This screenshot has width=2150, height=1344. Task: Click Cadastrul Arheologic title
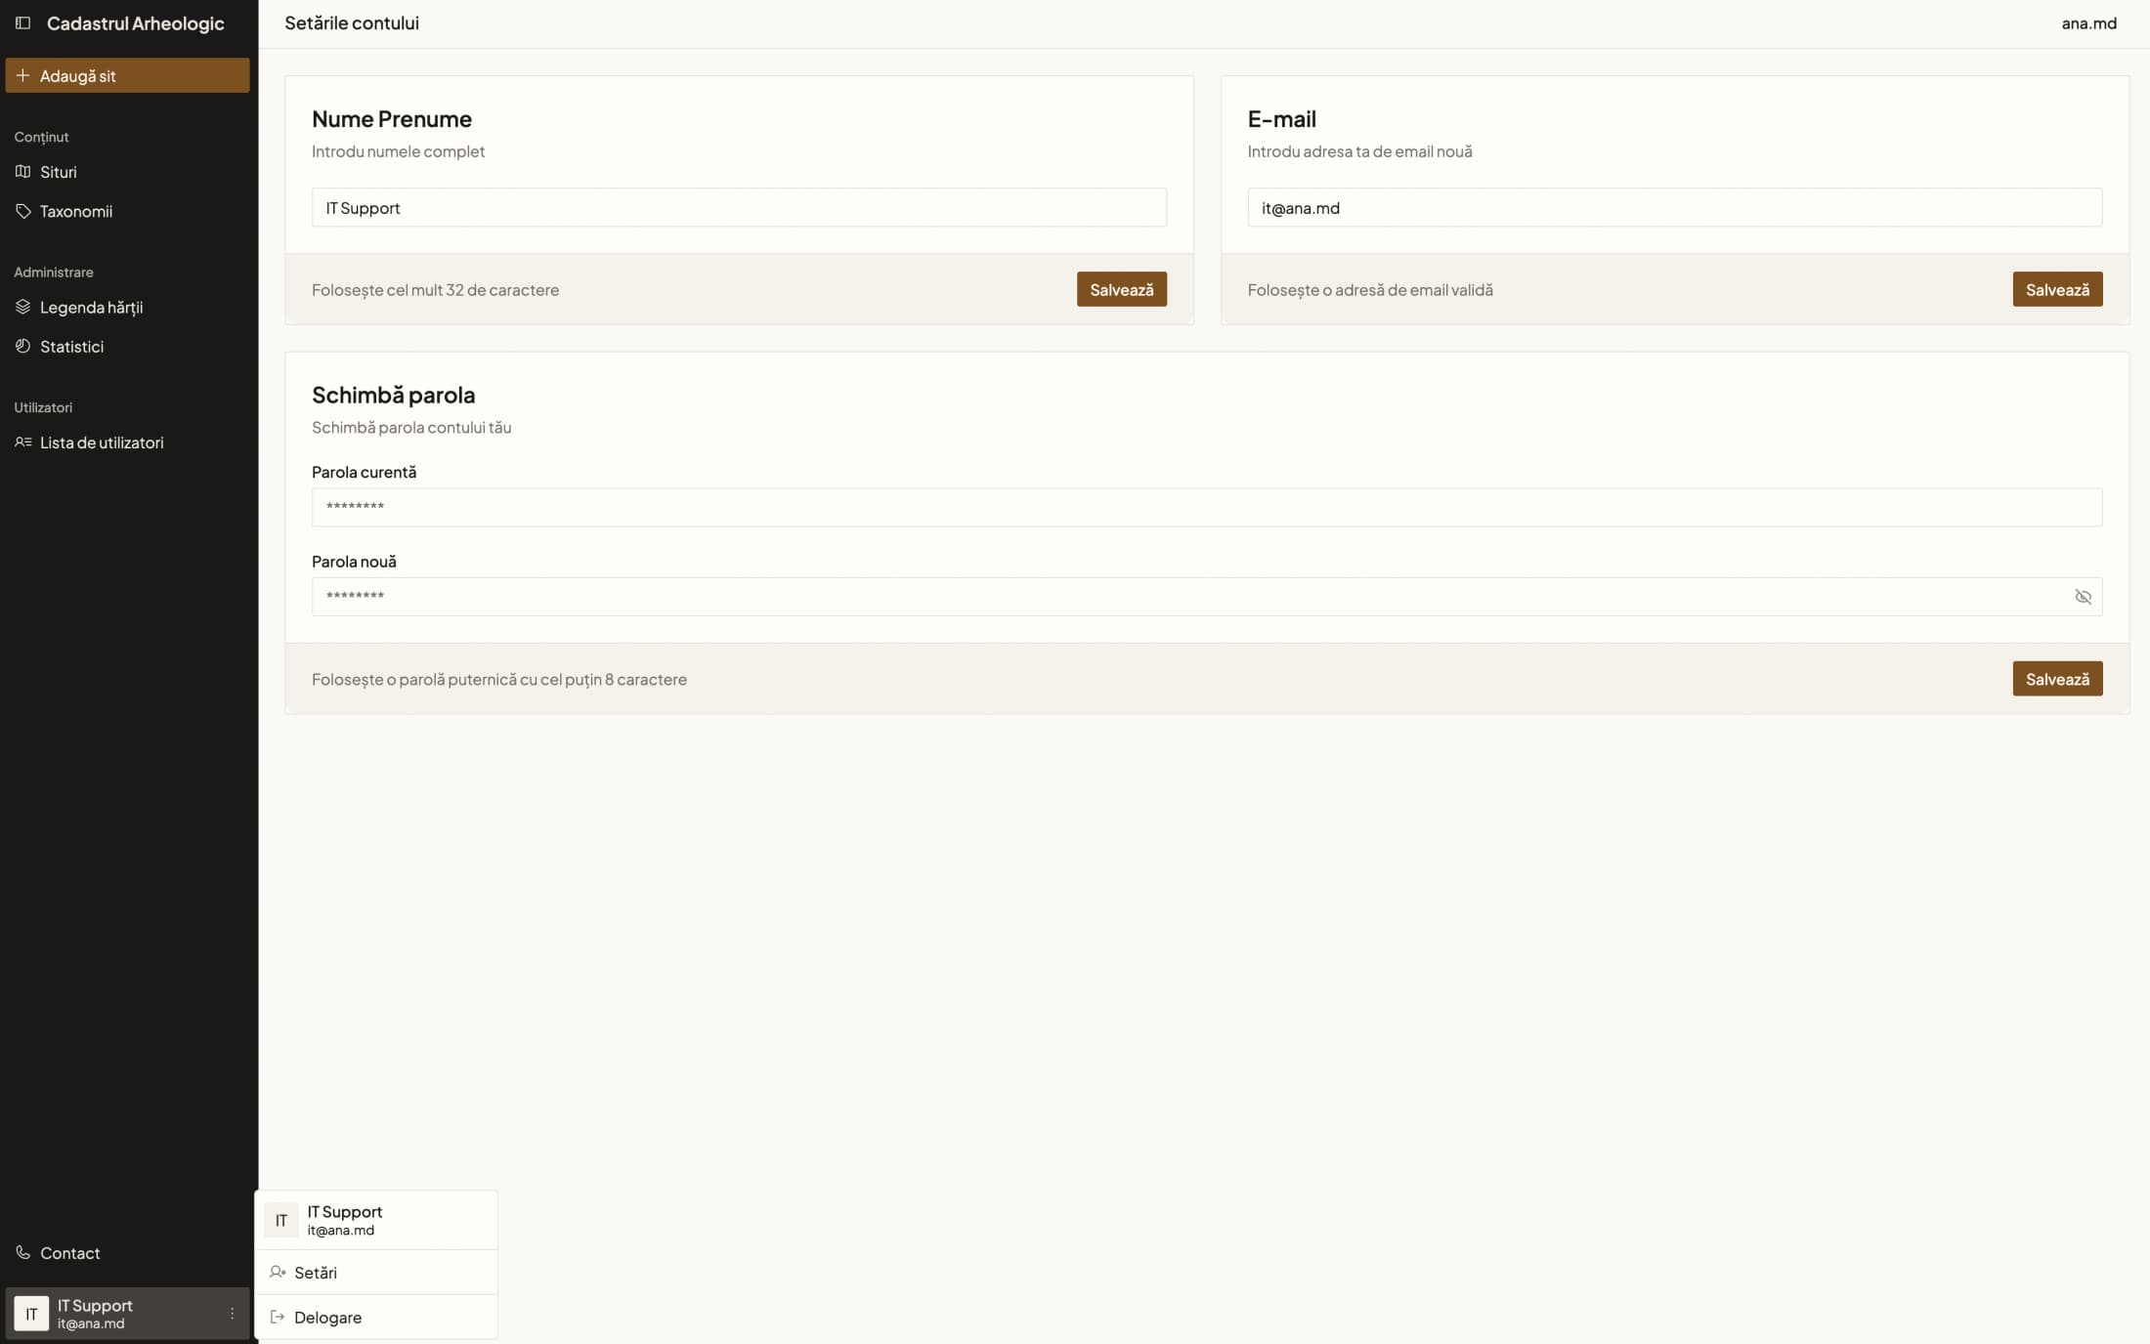135,22
